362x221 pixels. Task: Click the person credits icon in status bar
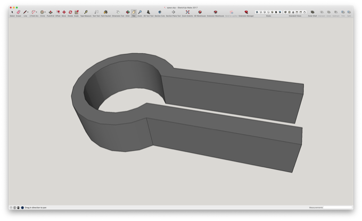(x=18, y=208)
